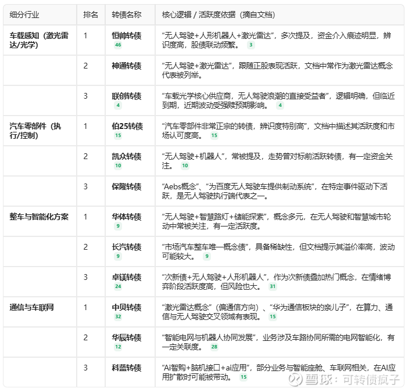Click the 保隆转债 bond name

coord(127,186)
